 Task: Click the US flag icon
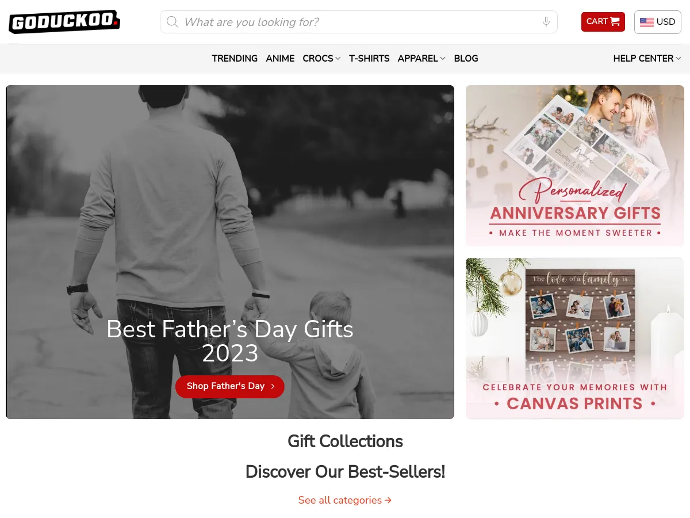pyautogui.click(x=647, y=22)
